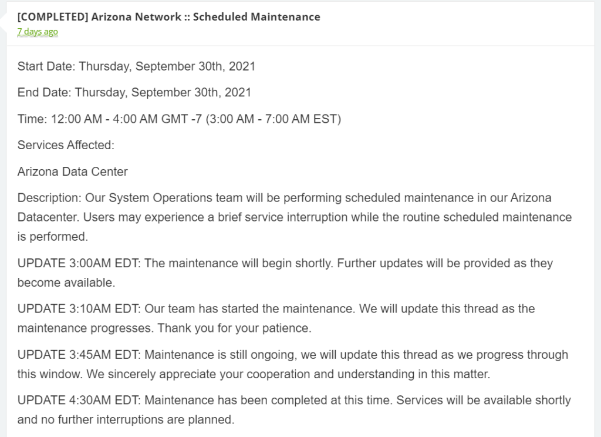This screenshot has height=437, width=601.
Task: Click 'is performed.' ending the description paragraph
Action: pyautogui.click(x=52, y=237)
